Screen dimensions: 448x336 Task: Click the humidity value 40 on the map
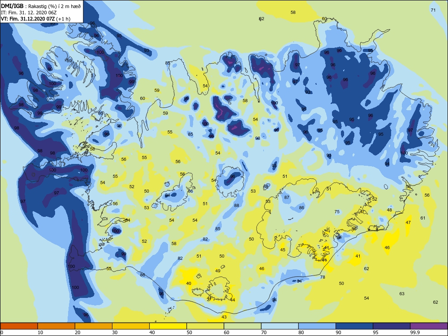pos(189,284)
